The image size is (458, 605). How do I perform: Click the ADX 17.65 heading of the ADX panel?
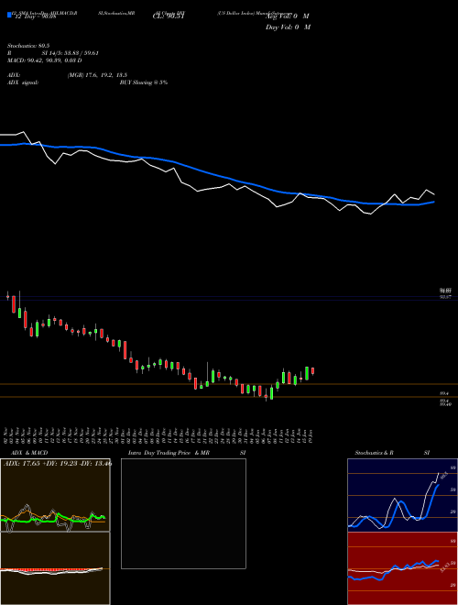(58, 464)
